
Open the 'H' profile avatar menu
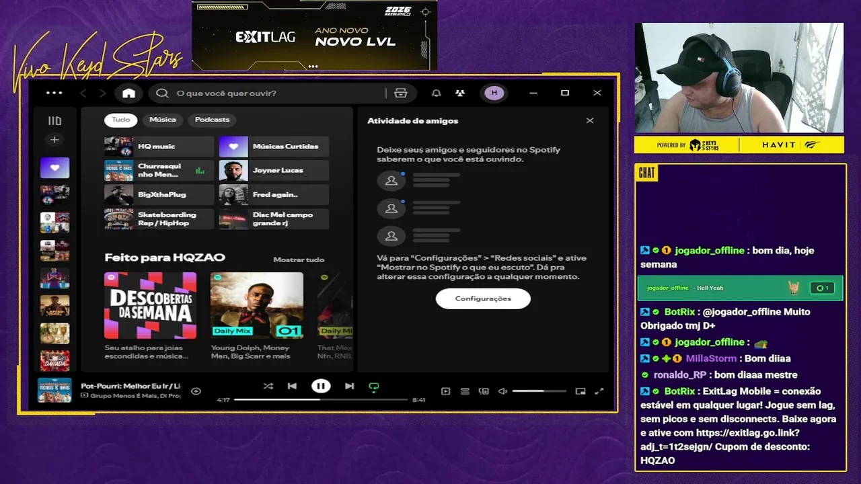tap(494, 93)
